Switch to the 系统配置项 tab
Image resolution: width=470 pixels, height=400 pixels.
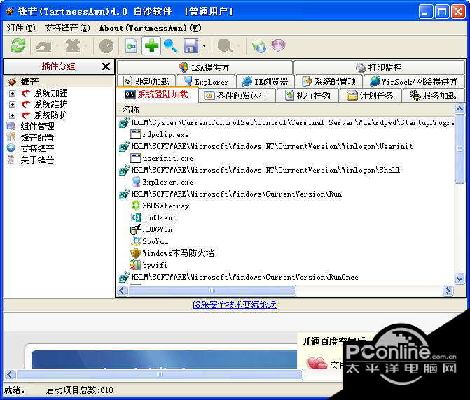329,81
